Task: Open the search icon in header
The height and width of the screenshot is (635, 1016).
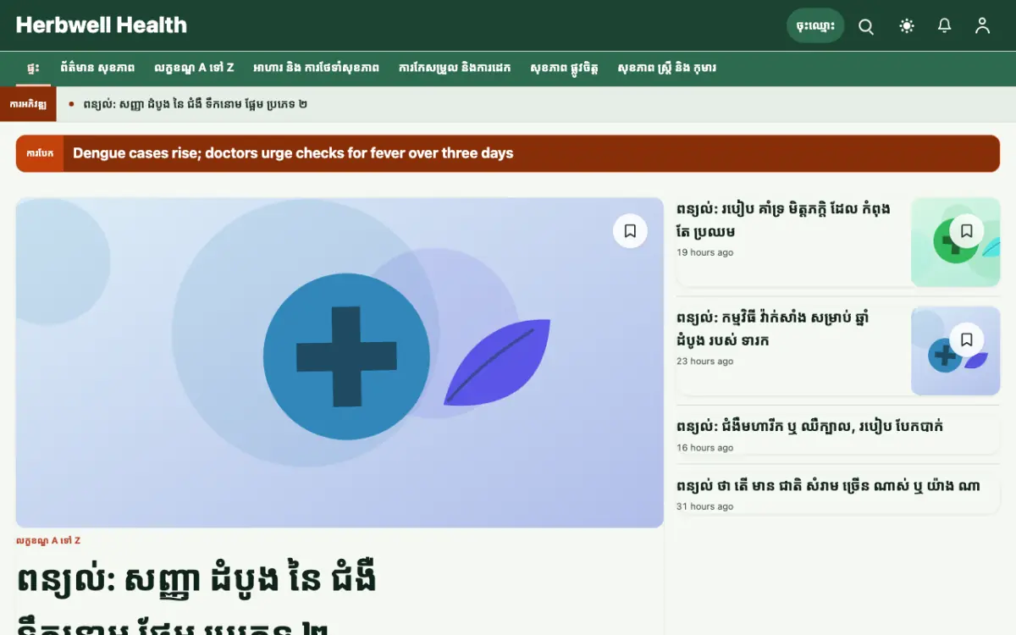Action: tap(866, 26)
